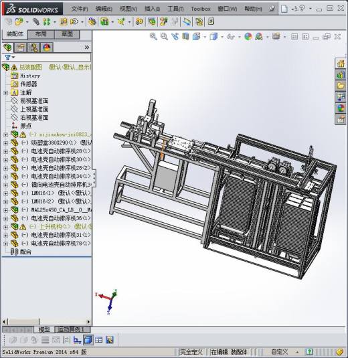Open the View Palette task pane tab

(x=341, y=97)
